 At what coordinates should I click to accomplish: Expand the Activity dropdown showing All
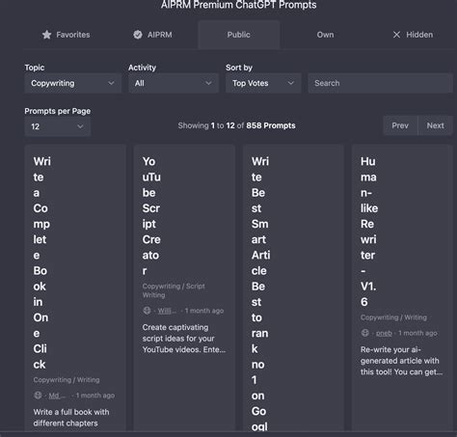[174, 83]
